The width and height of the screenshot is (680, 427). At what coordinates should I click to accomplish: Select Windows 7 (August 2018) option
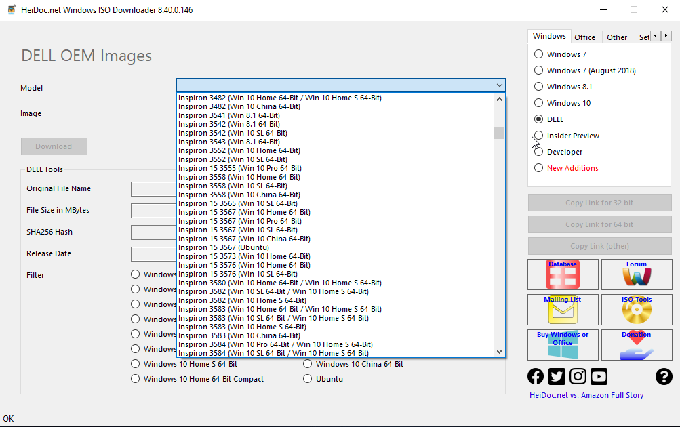click(x=538, y=70)
